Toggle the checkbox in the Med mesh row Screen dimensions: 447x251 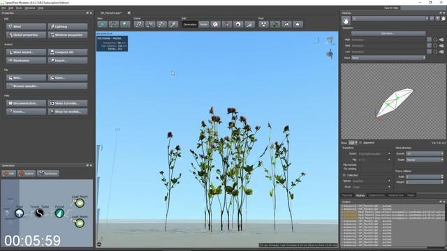point(429,45)
